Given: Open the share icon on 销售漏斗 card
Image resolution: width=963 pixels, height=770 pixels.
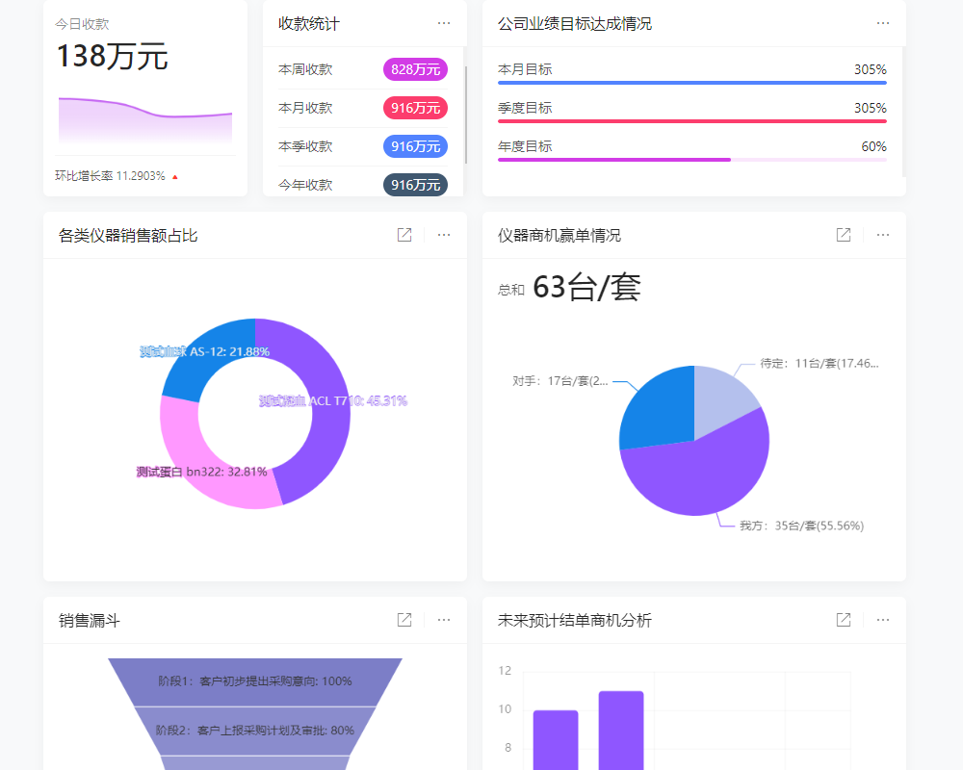Looking at the screenshot, I should click(x=403, y=620).
